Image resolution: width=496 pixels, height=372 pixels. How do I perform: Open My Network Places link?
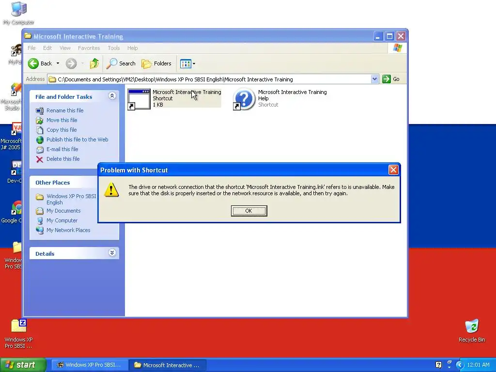(68, 230)
